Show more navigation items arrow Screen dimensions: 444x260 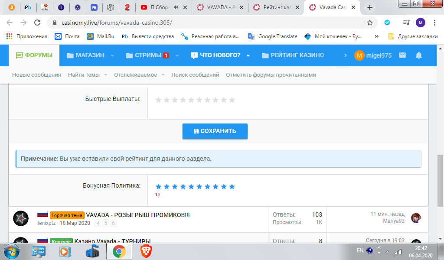(346, 55)
